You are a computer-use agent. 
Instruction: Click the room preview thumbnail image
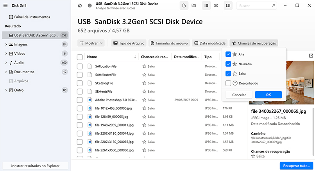point(281,83)
